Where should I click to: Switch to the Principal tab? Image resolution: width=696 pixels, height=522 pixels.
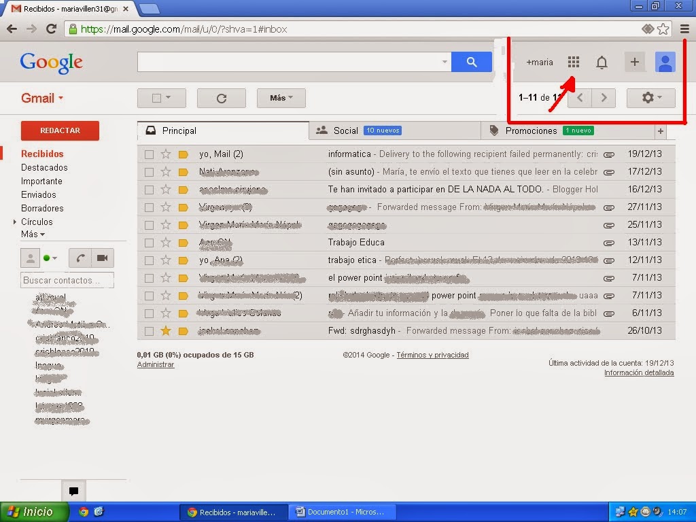coord(223,131)
